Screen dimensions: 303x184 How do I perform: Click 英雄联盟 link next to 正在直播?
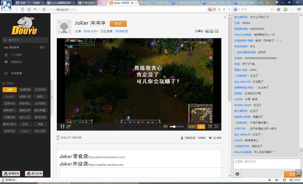[122, 31]
